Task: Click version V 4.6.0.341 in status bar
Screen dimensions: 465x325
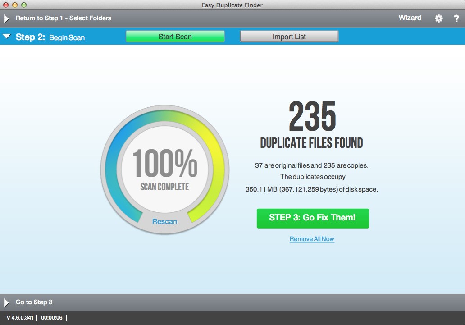Action: tap(20, 318)
